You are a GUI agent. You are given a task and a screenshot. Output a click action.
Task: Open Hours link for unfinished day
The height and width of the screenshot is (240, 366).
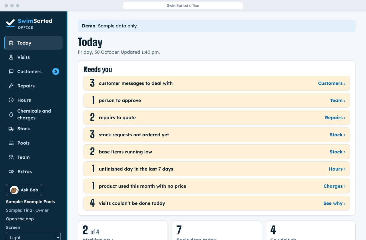pos(337,169)
